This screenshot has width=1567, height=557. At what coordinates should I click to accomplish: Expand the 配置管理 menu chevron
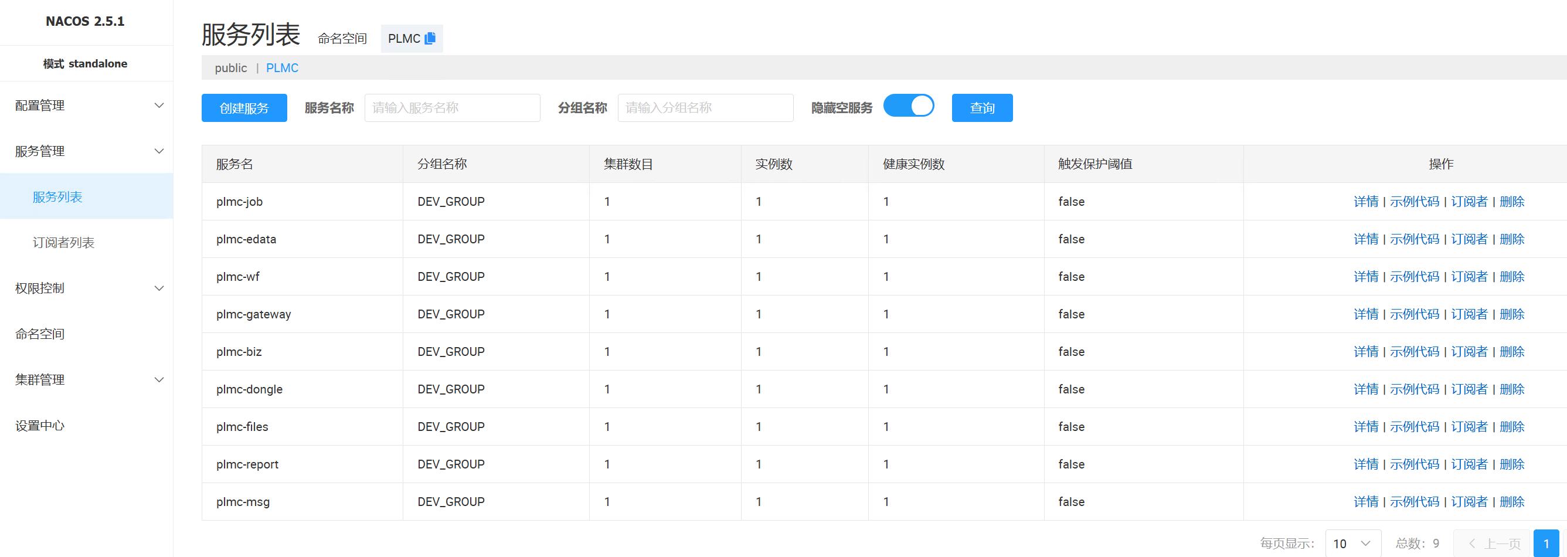[x=159, y=106]
